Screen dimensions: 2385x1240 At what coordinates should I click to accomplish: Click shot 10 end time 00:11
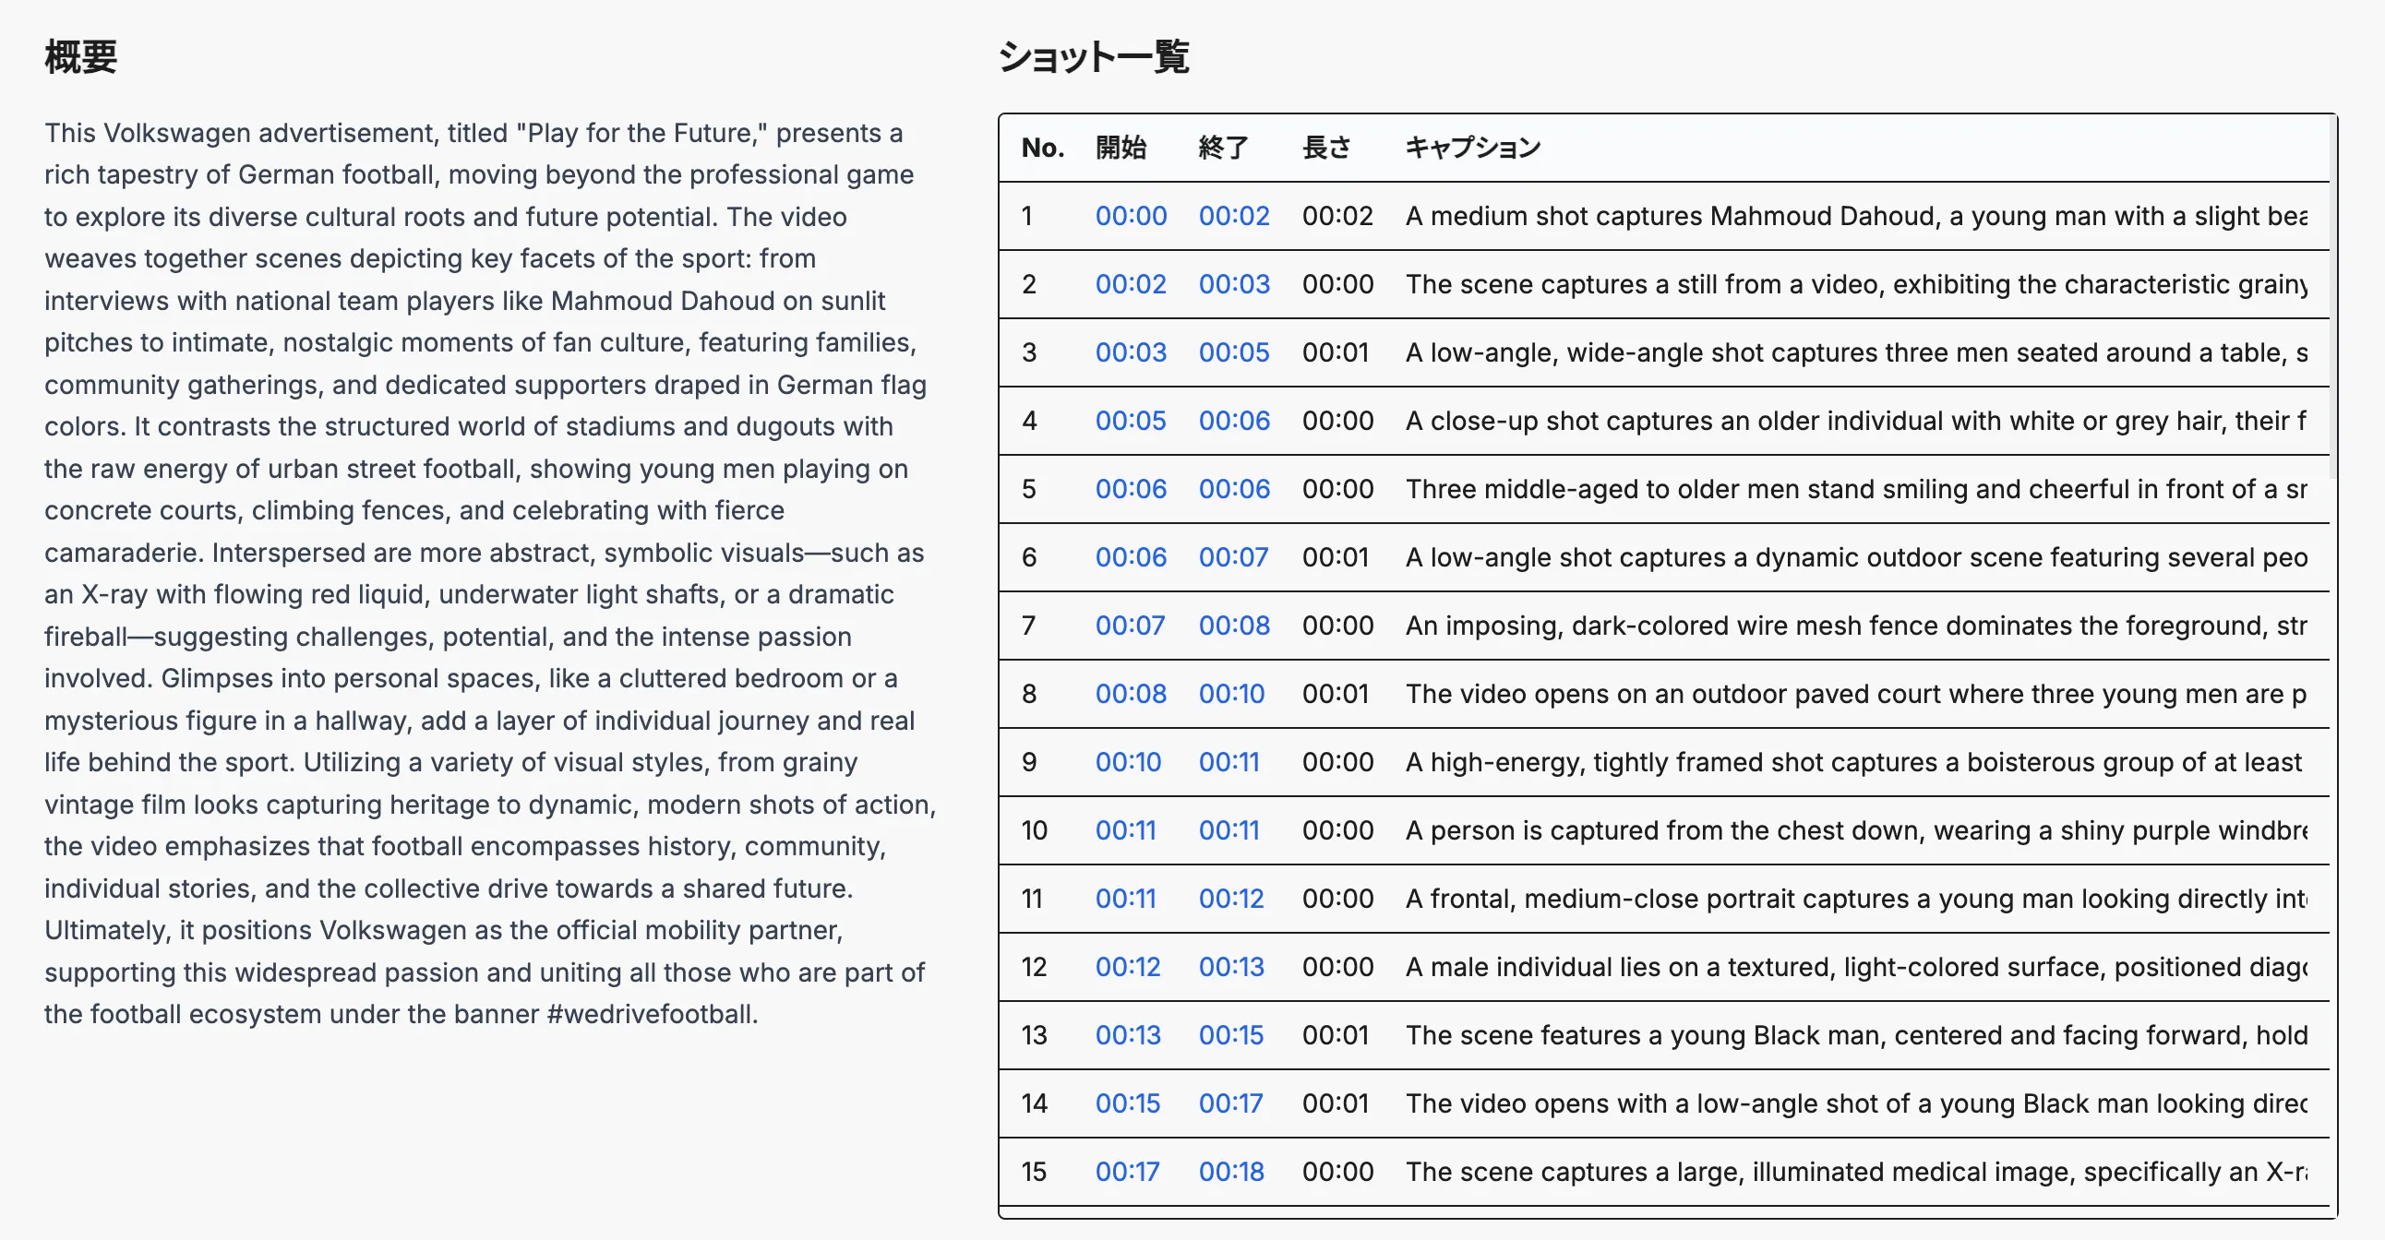click(1228, 830)
